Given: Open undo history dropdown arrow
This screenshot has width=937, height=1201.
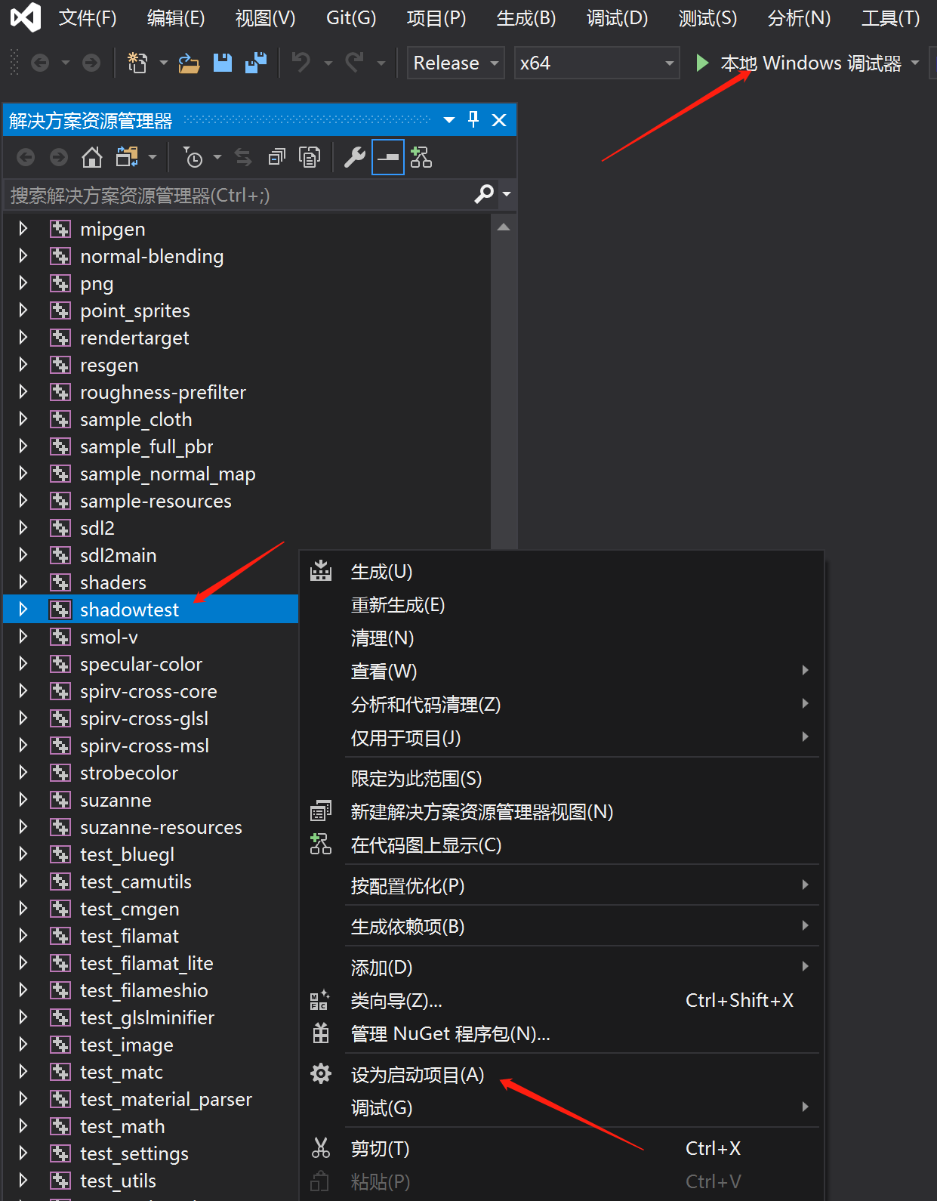Looking at the screenshot, I should coord(328,63).
